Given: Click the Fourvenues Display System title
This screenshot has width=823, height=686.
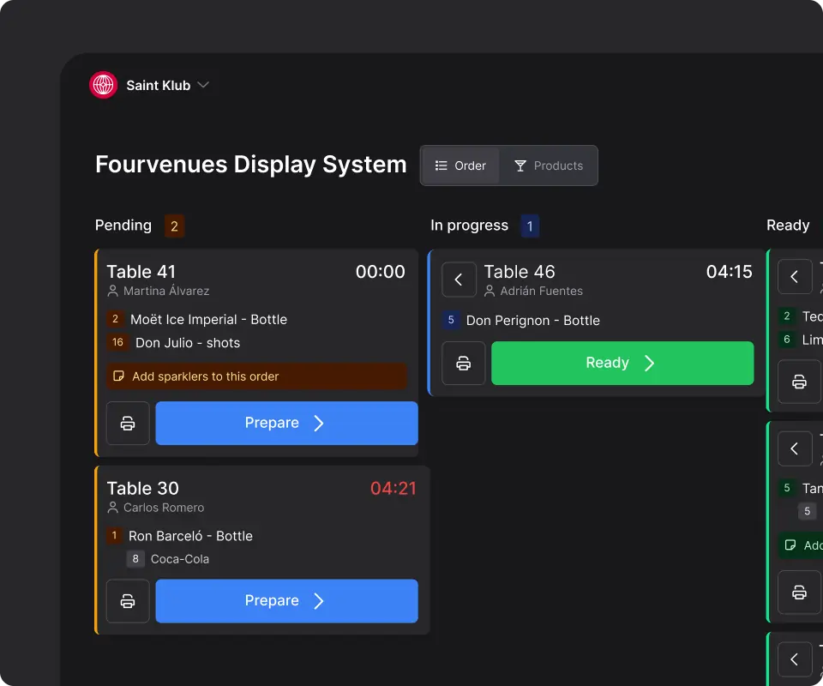Looking at the screenshot, I should [251, 165].
